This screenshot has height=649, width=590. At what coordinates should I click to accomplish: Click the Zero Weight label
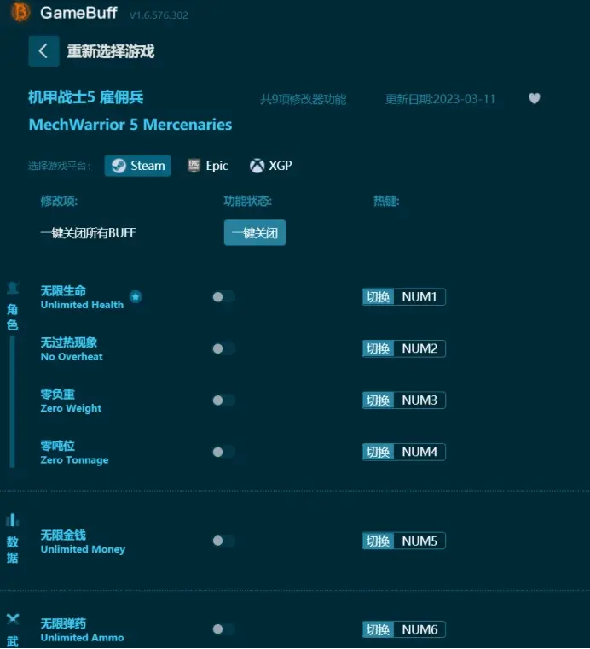tap(71, 408)
